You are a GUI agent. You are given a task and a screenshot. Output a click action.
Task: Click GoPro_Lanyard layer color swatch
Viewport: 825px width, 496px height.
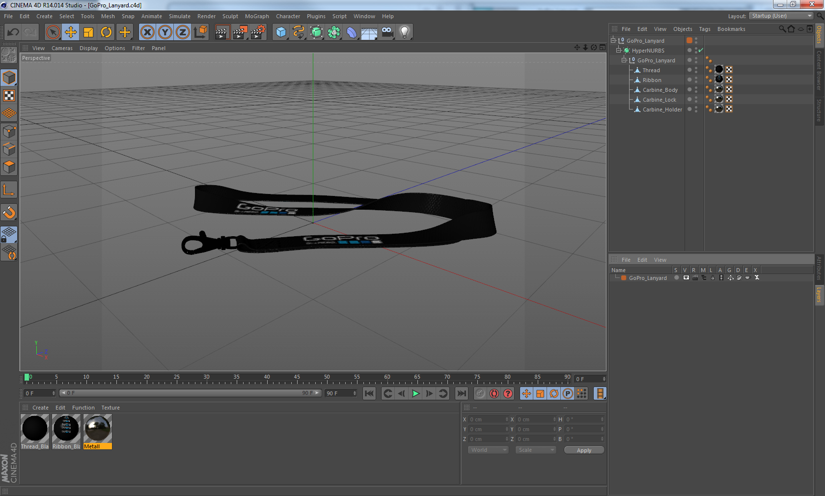(624, 278)
